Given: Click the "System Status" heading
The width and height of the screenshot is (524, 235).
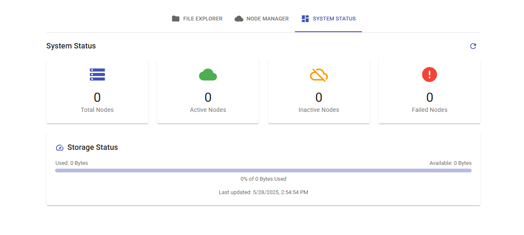Looking at the screenshot, I should 71,46.
